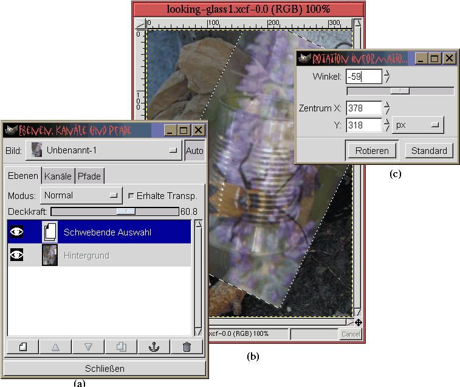Click the duplicate layer icon button
The width and height of the screenshot is (460, 387).
(x=121, y=347)
